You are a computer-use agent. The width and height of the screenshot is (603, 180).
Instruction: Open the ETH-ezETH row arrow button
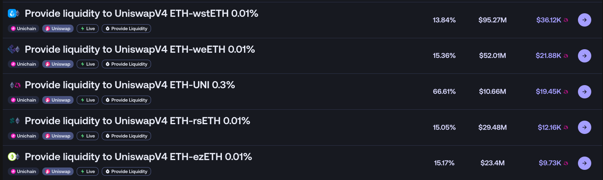pyautogui.click(x=584, y=163)
